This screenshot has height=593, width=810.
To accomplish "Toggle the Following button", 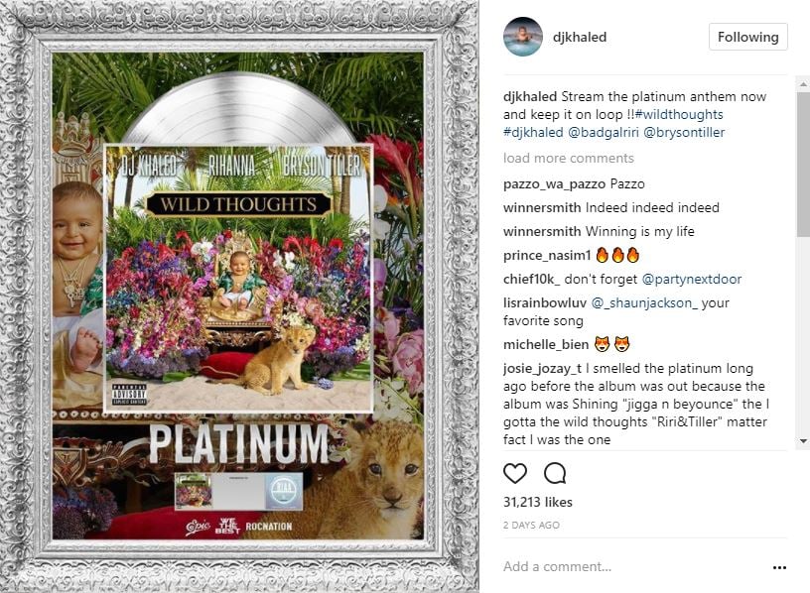I will click(x=748, y=37).
